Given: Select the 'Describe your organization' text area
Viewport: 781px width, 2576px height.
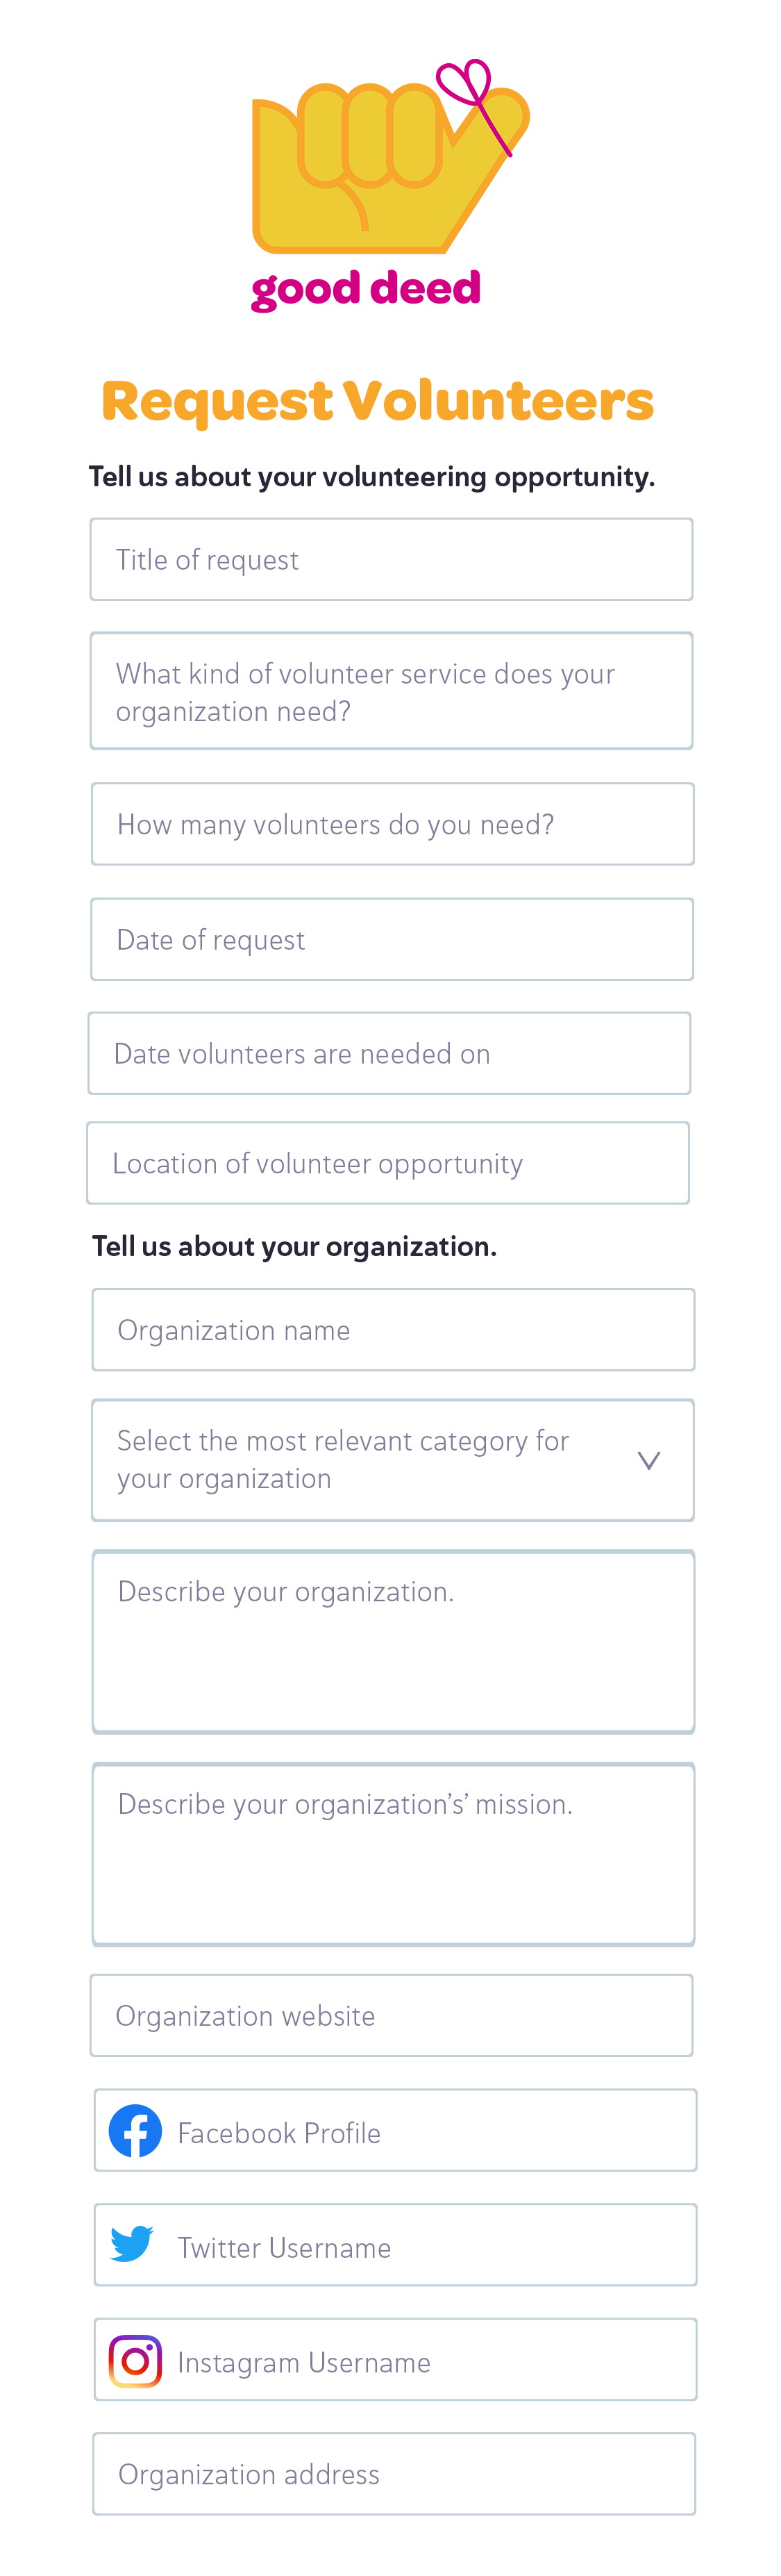Looking at the screenshot, I should point(394,1642).
